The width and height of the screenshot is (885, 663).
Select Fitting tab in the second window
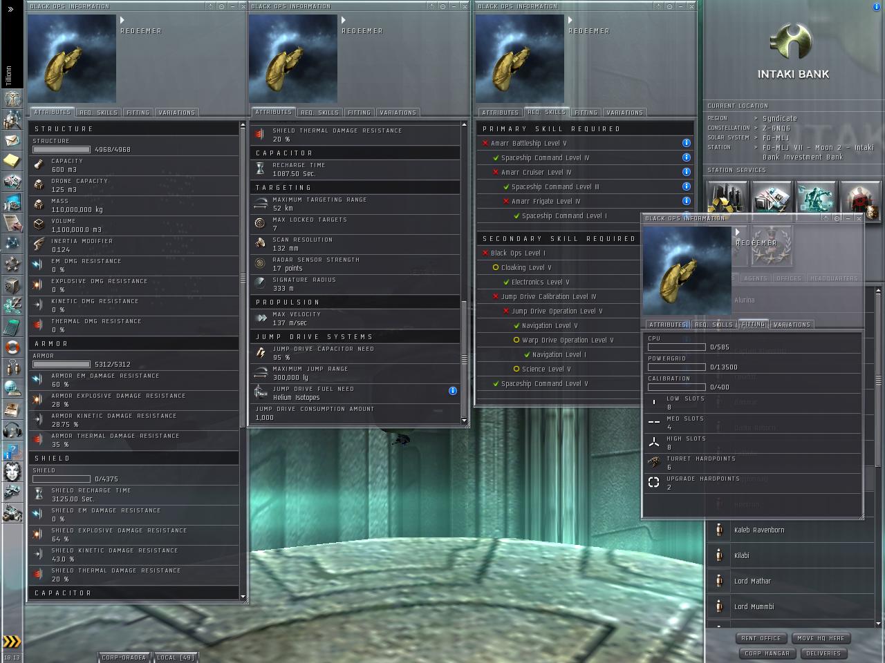(359, 113)
